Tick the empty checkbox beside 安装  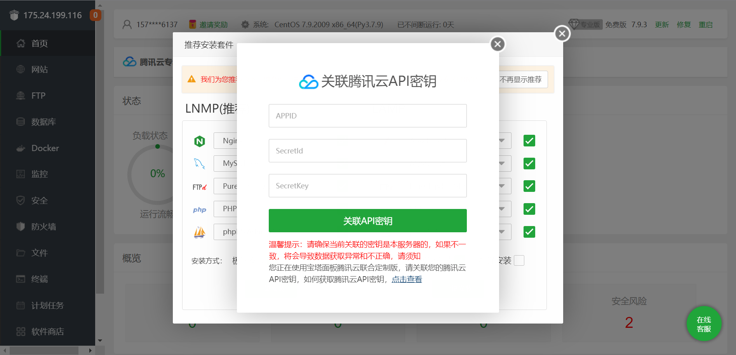[x=519, y=260]
